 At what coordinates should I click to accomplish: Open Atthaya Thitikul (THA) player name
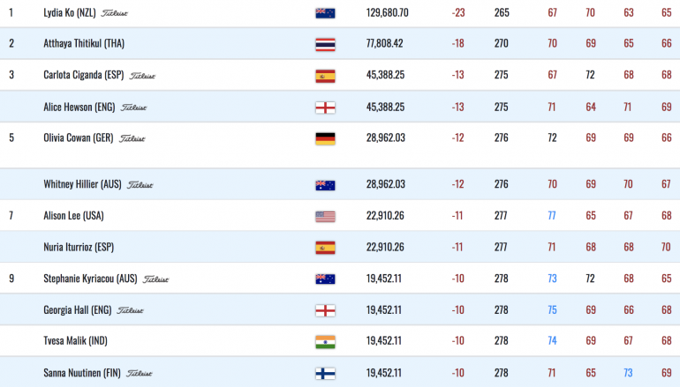(x=84, y=43)
